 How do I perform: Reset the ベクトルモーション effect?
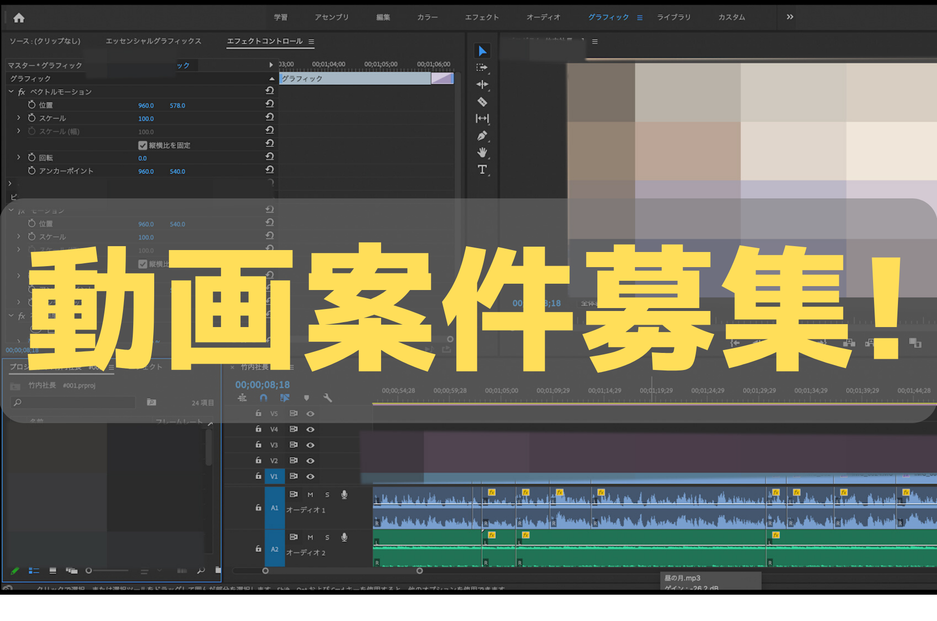269,91
